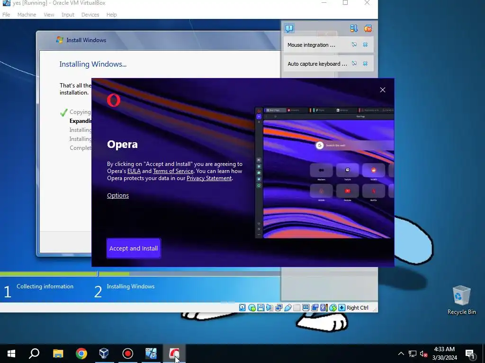Image resolution: width=485 pixels, height=363 pixels.
Task: Select the Recycle Bin desktop icon
Action: click(x=461, y=300)
